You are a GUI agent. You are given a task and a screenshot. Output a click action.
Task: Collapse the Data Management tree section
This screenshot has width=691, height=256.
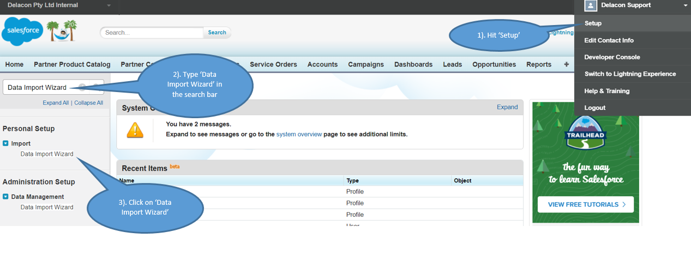tap(5, 197)
